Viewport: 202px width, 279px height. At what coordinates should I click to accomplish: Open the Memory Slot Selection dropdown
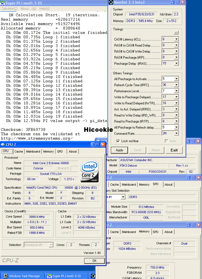click(123, 197)
